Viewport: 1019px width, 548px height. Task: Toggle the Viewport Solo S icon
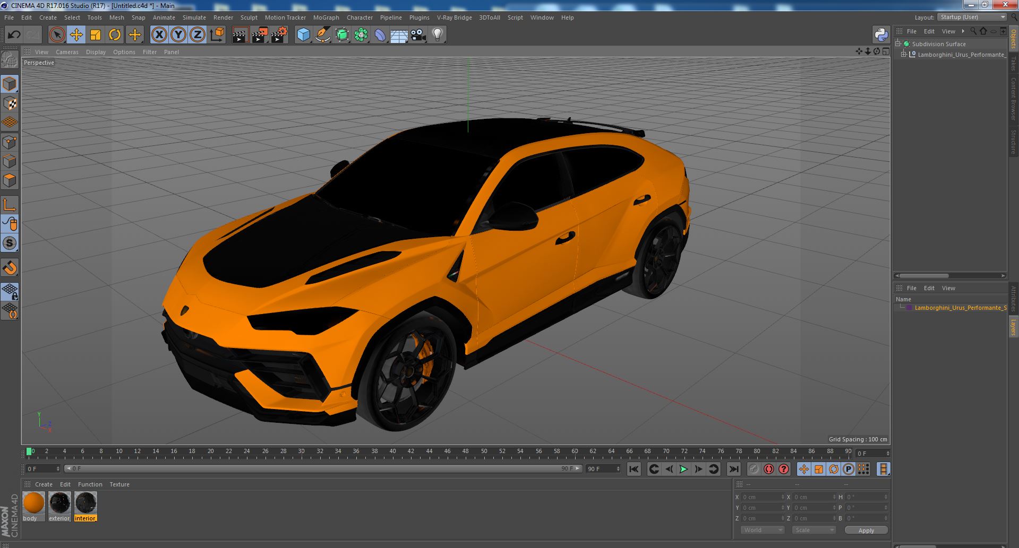pos(10,243)
